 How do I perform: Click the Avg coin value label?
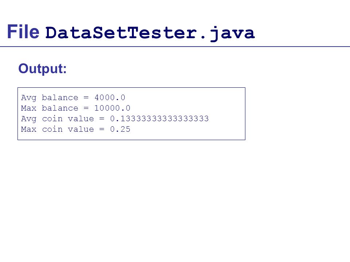pos(57,119)
